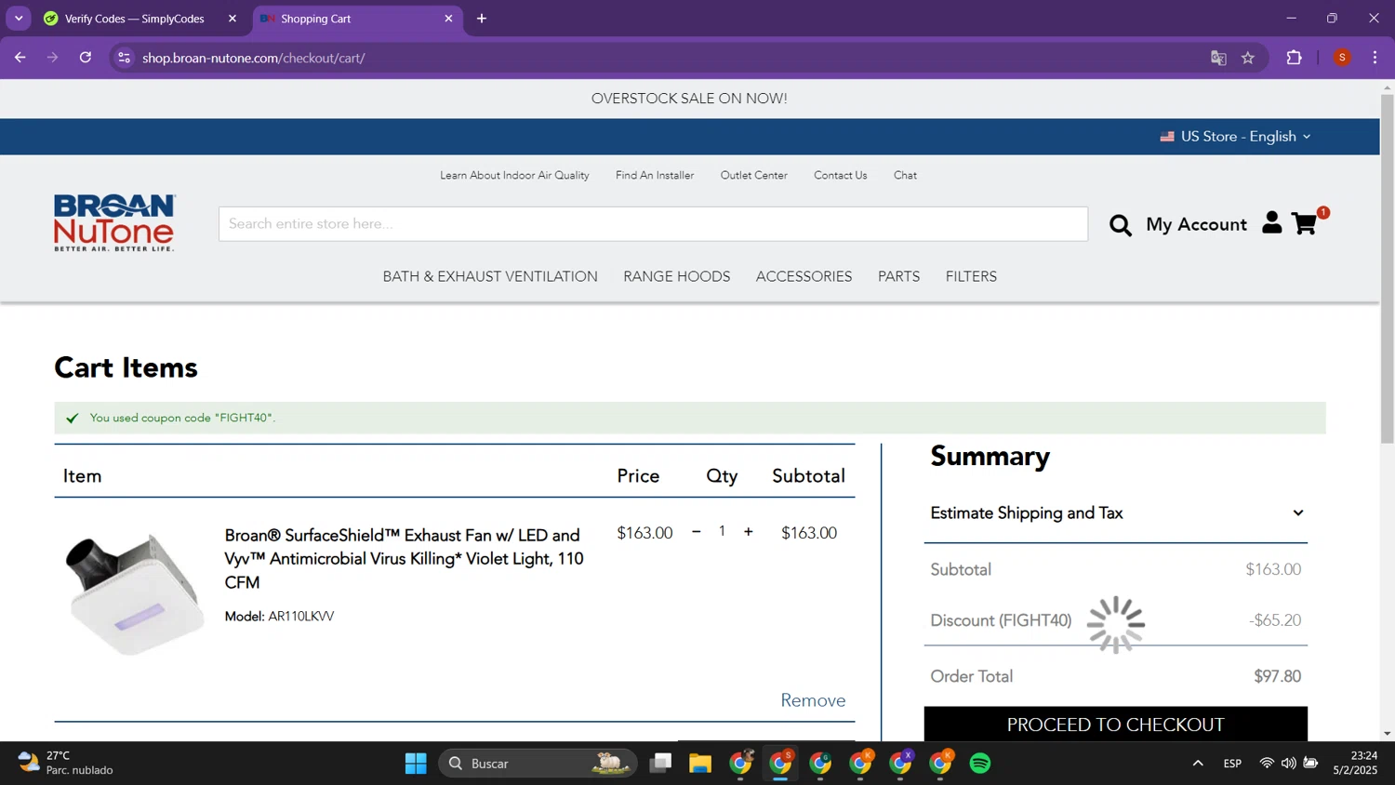
Task: Click Proceed to Checkout button
Action: [1116, 724]
